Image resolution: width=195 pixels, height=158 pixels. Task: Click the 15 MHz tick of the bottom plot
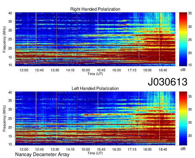10,136
